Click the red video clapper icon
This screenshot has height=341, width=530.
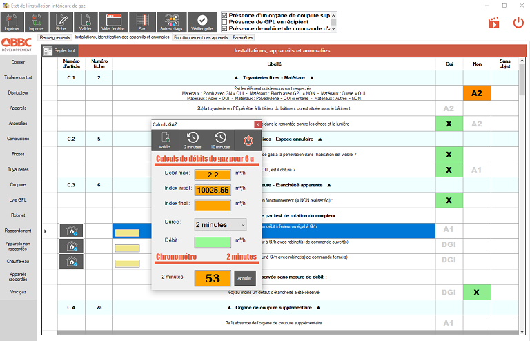tap(494, 23)
